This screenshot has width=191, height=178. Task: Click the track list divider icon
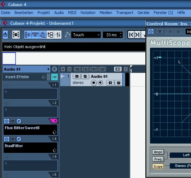(126, 69)
